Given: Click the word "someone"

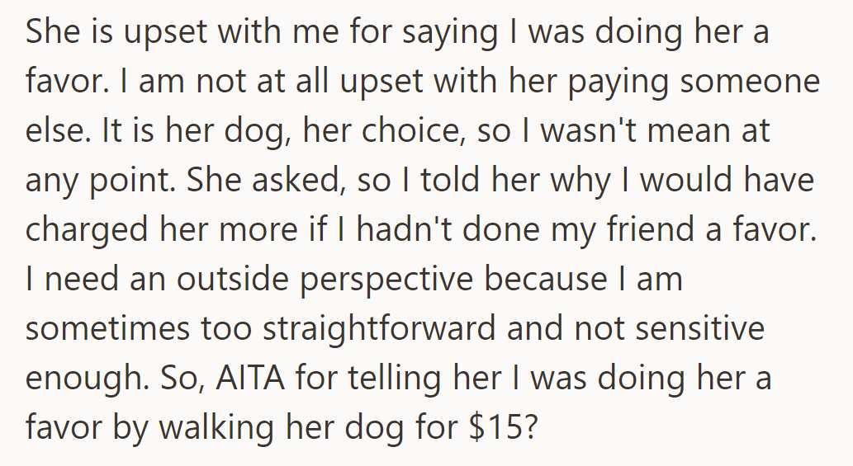Looking at the screenshot, I should [750, 82].
